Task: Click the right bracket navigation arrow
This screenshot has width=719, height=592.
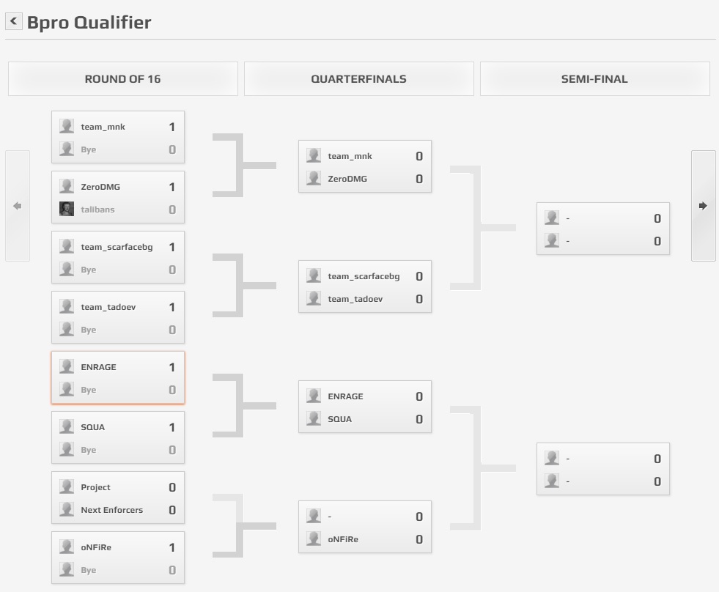Action: [704, 206]
